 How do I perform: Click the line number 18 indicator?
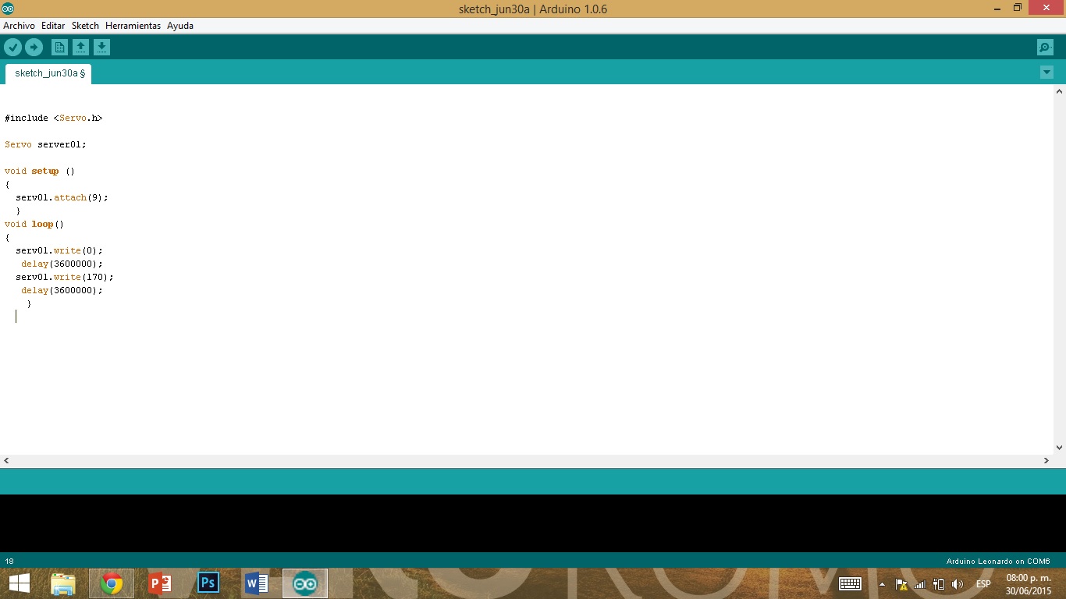(9, 561)
